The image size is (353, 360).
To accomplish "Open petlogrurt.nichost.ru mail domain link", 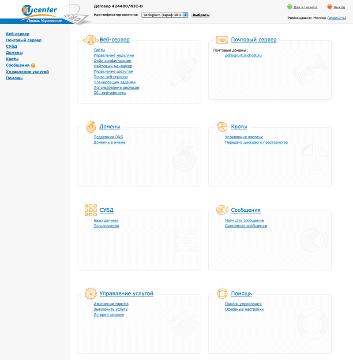I will point(243,55).
